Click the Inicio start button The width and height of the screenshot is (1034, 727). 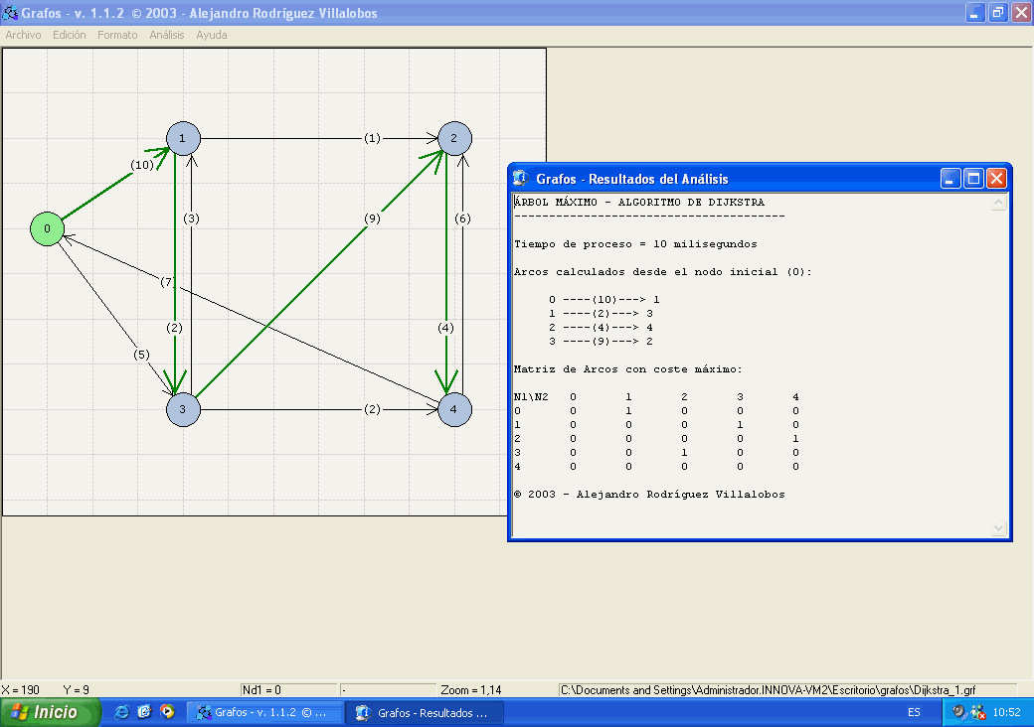tap(51, 712)
